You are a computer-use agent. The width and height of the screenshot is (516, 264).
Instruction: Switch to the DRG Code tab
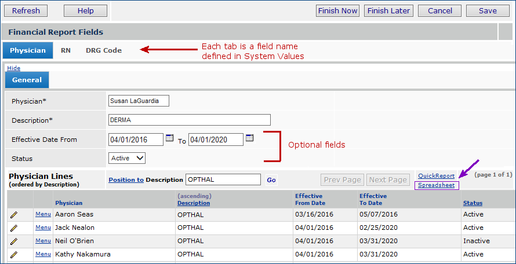104,50
